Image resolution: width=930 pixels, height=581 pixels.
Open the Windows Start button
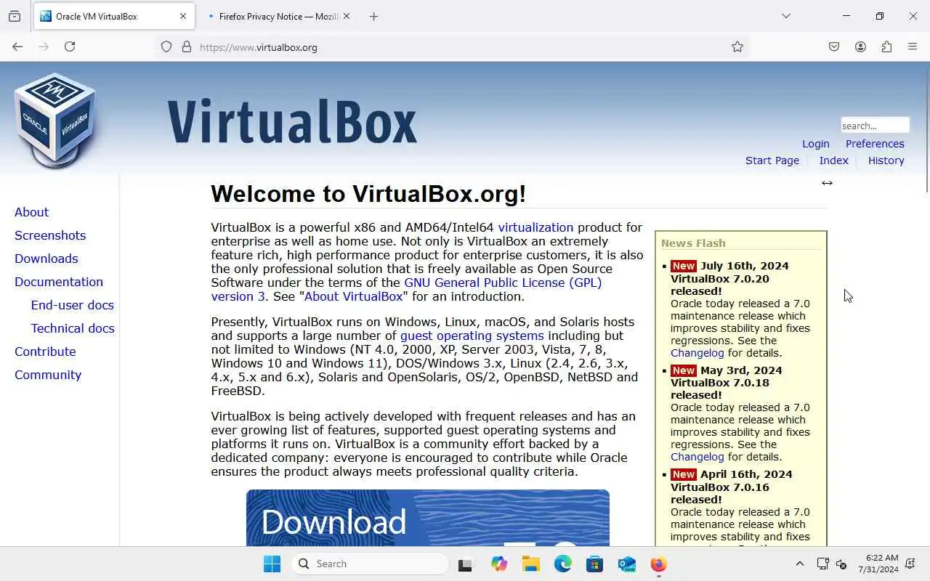[272, 564]
